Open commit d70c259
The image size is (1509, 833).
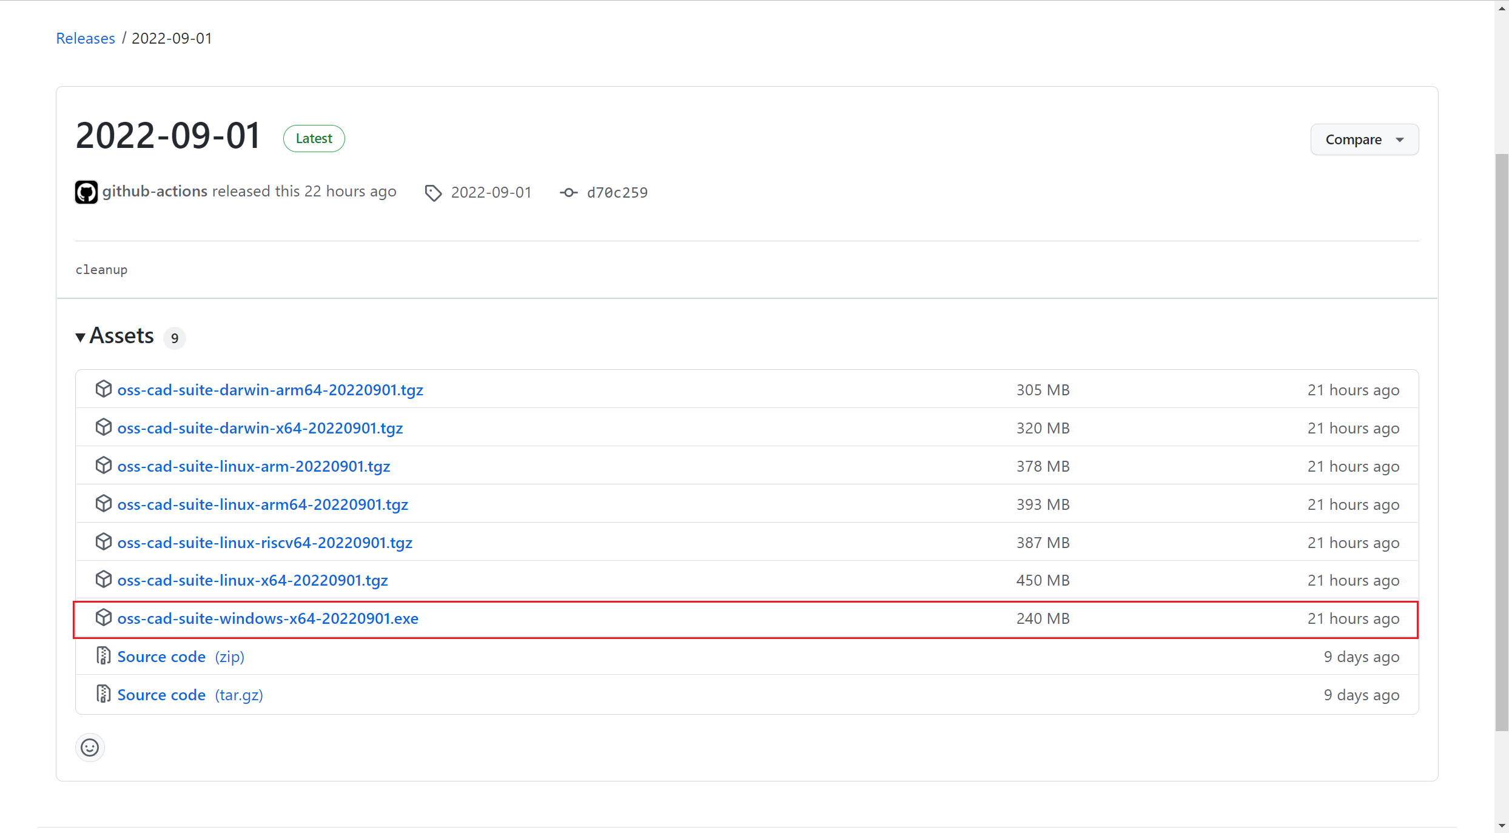[617, 192]
